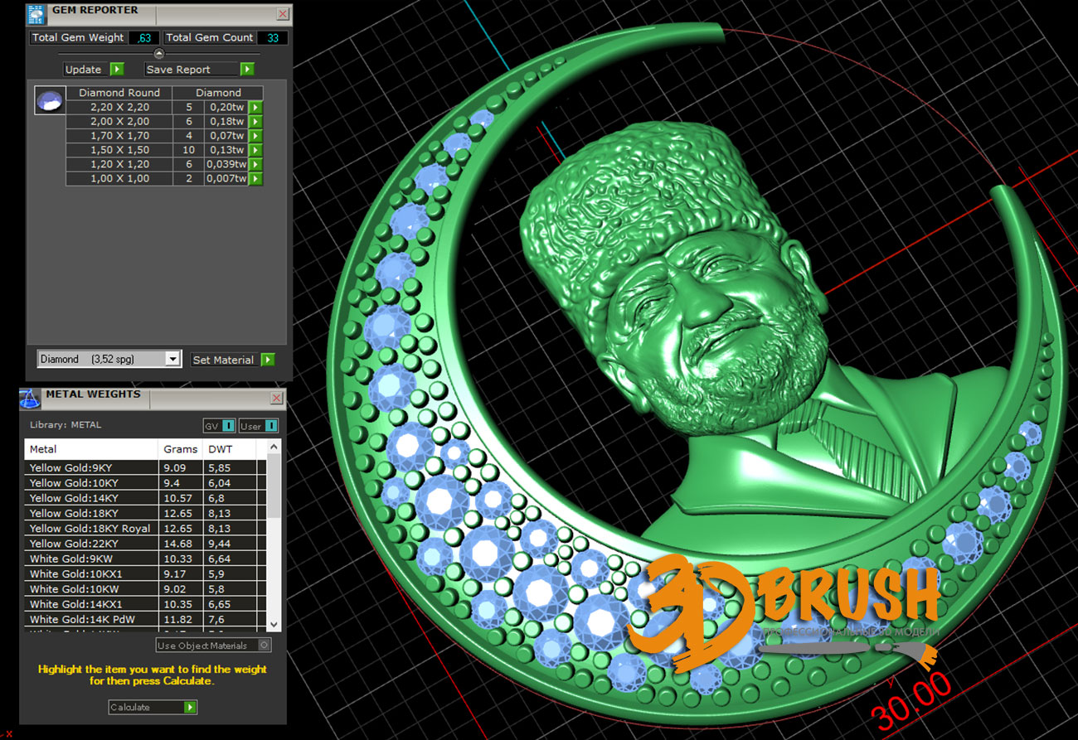Click the 1,70 X 1,70 size cell
The width and height of the screenshot is (1078, 740).
119,136
